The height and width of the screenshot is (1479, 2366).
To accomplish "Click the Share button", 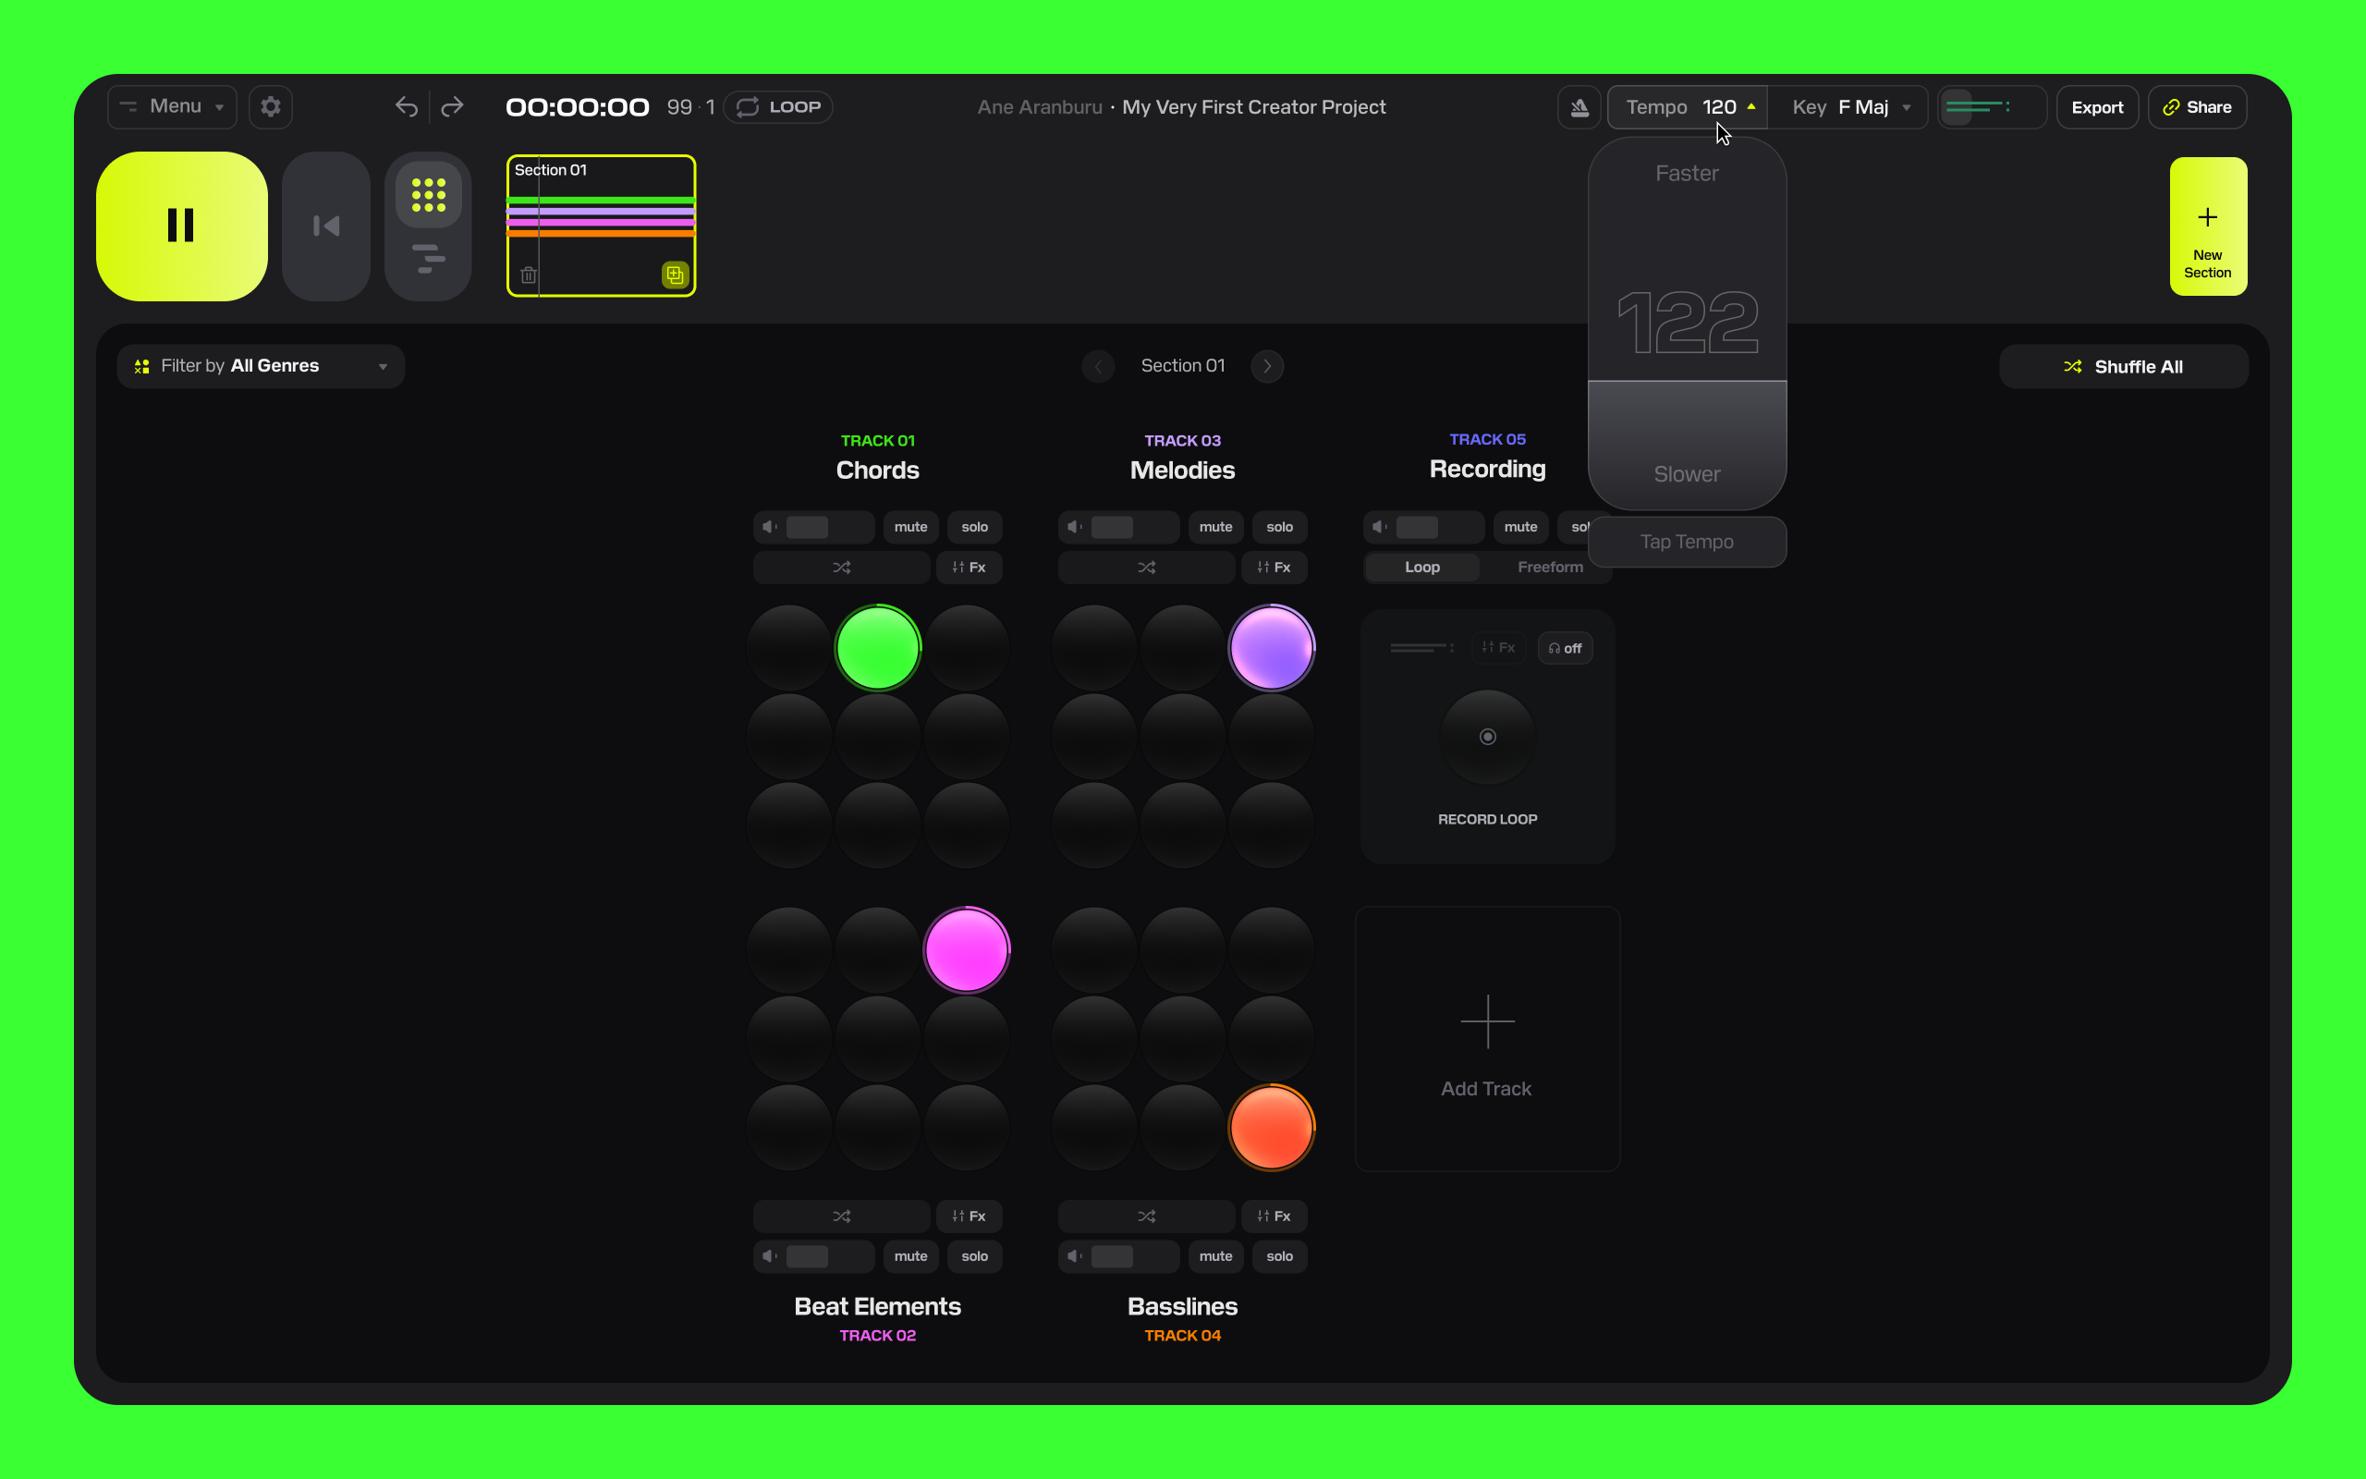I will tap(2197, 107).
